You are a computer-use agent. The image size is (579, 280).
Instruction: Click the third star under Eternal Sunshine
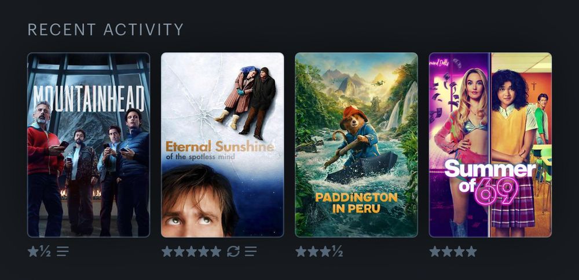(x=191, y=252)
